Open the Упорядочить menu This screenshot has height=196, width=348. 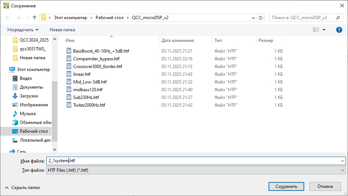click(22, 30)
